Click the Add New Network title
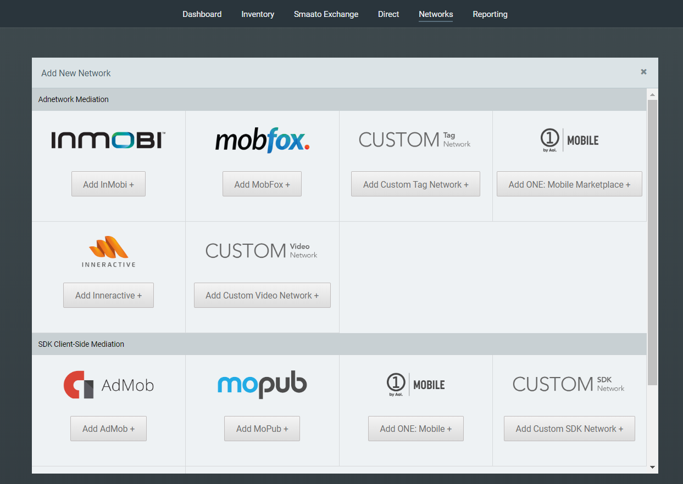 pyautogui.click(x=76, y=73)
